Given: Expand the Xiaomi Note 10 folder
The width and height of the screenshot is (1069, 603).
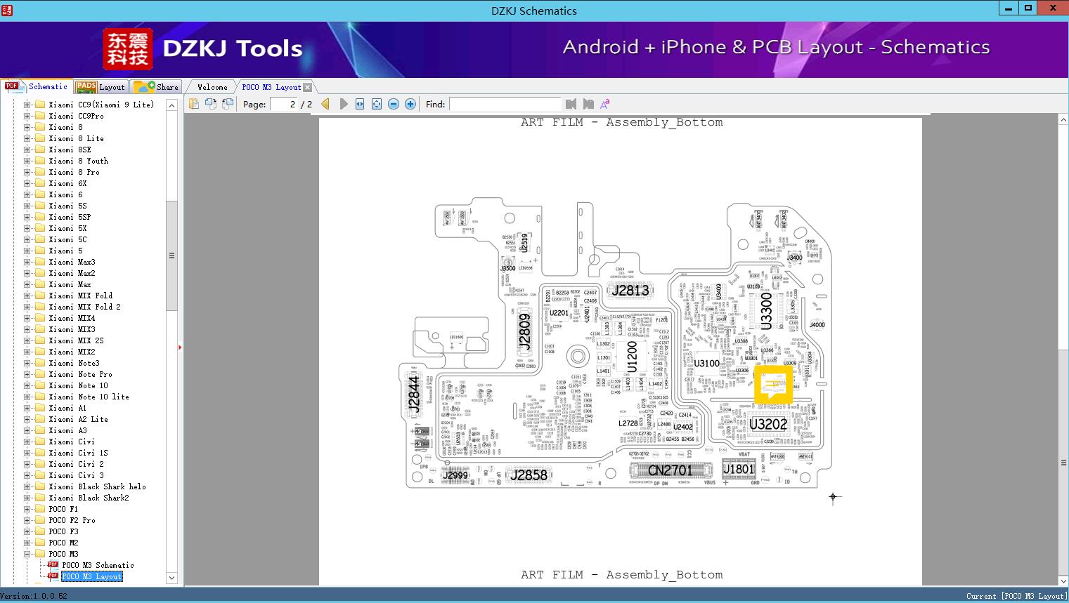Looking at the screenshot, I should (27, 385).
